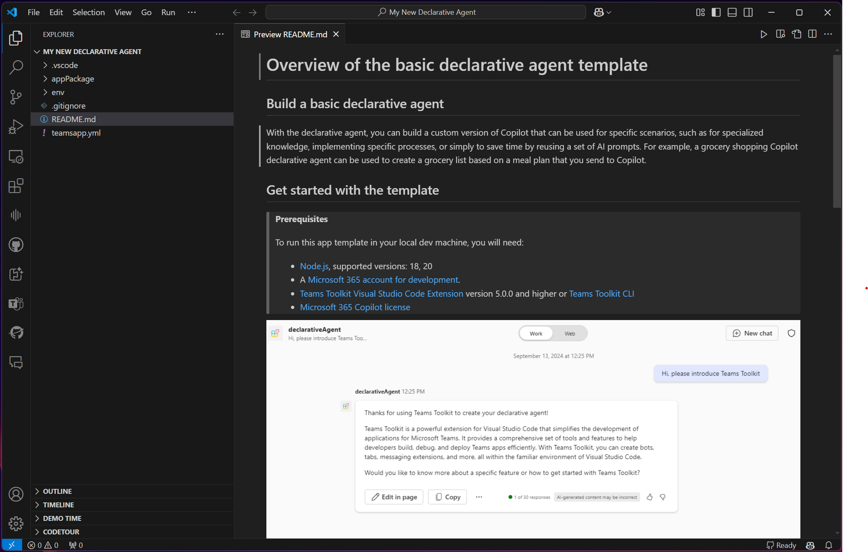Open the Teams Toolkit sidebar view
868x552 pixels.
[16, 304]
